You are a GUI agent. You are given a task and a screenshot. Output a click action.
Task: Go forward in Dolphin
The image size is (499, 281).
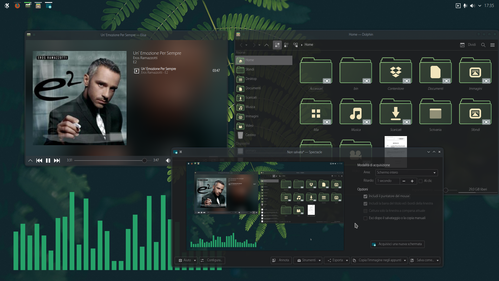[254, 45]
